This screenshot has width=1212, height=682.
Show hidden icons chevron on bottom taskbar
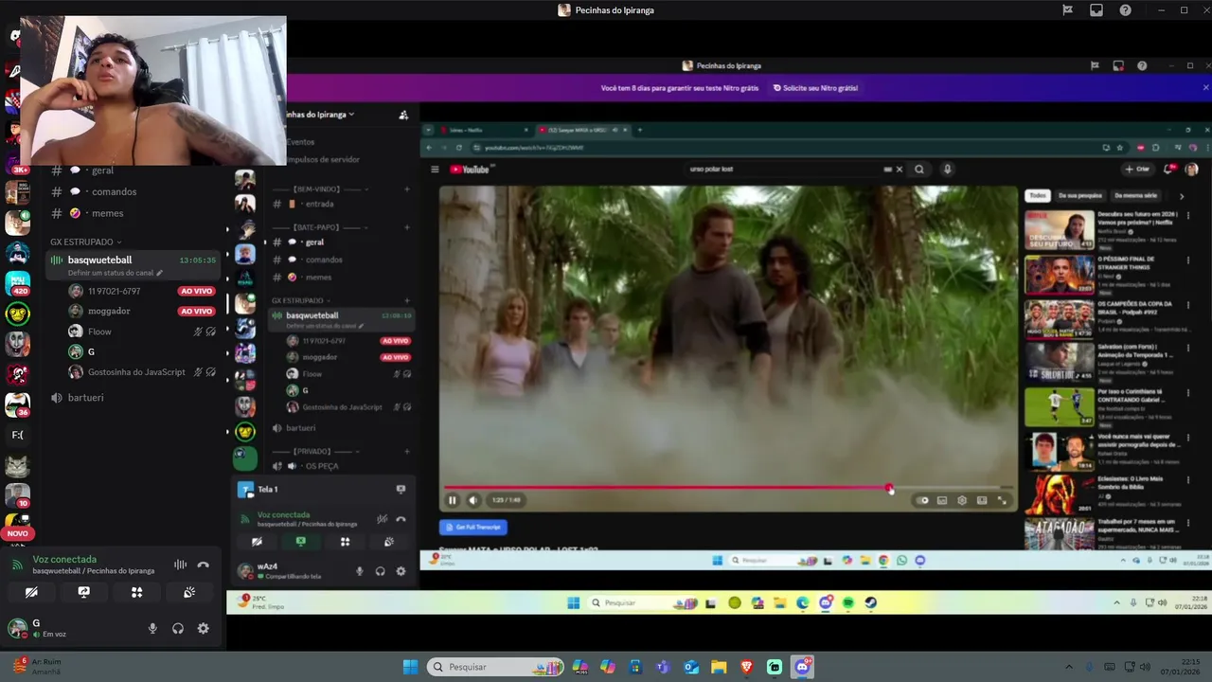[x=1069, y=667]
